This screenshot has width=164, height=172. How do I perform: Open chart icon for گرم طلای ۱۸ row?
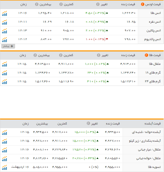click(x=4, y=73)
